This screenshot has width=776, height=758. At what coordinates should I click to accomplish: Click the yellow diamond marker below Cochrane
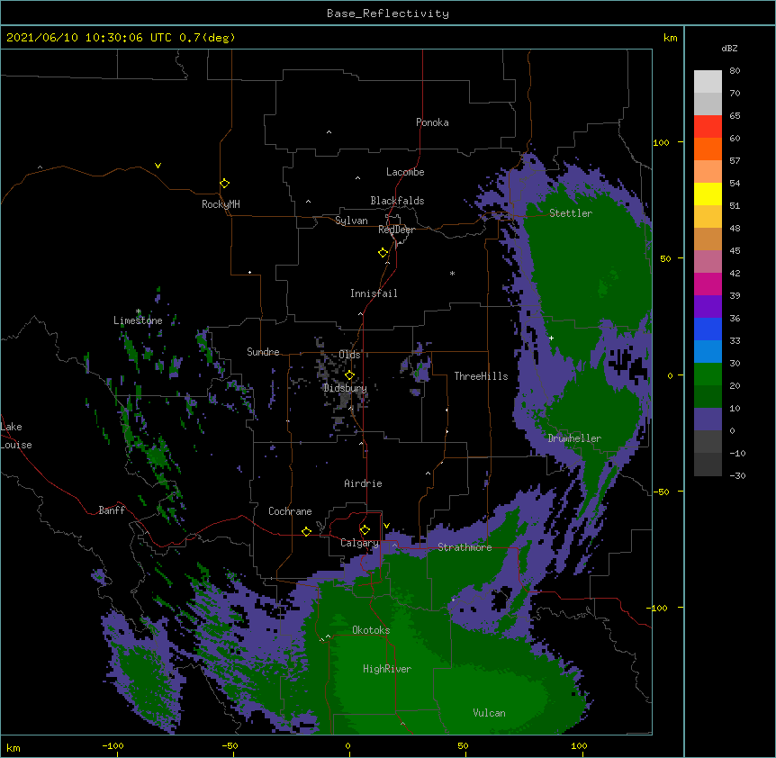coord(306,531)
